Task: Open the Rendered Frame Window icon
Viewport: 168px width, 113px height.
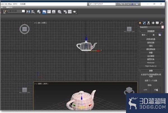Action: tap(70, 11)
